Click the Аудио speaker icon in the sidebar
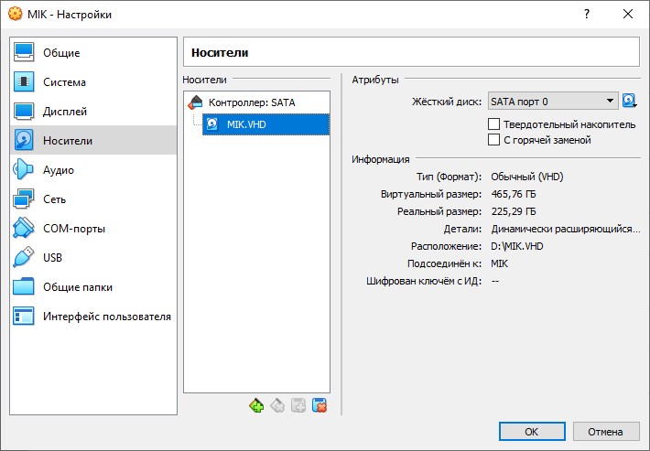The image size is (650, 451). 24,170
